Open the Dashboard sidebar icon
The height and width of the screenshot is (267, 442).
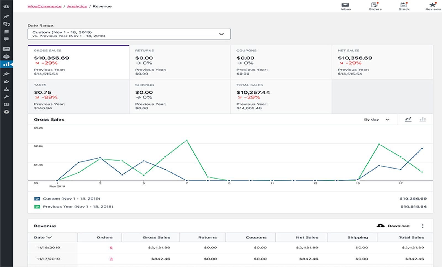[6, 6]
